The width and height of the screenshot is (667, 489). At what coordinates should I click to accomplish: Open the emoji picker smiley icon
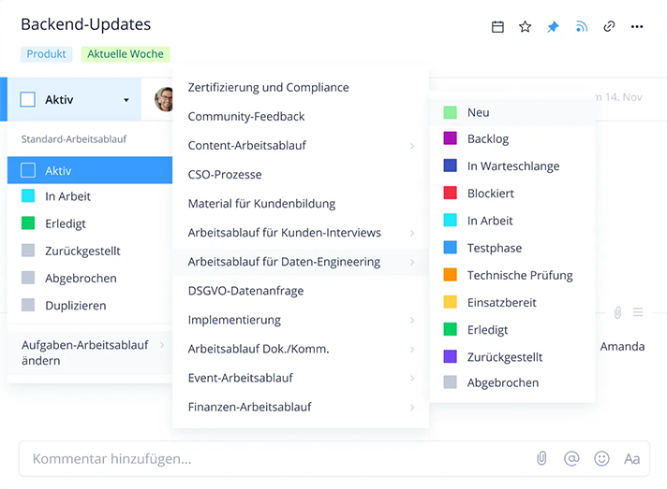(601, 458)
